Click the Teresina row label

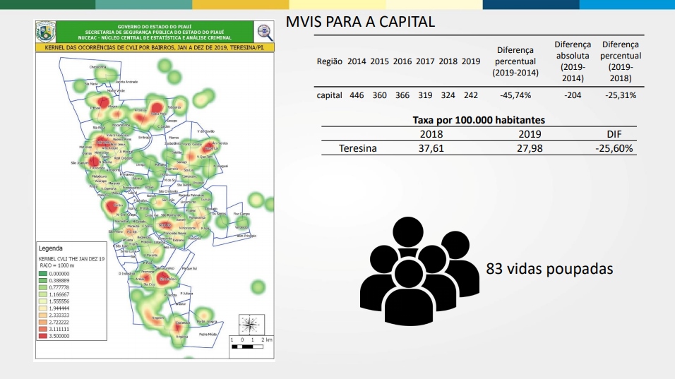click(357, 148)
